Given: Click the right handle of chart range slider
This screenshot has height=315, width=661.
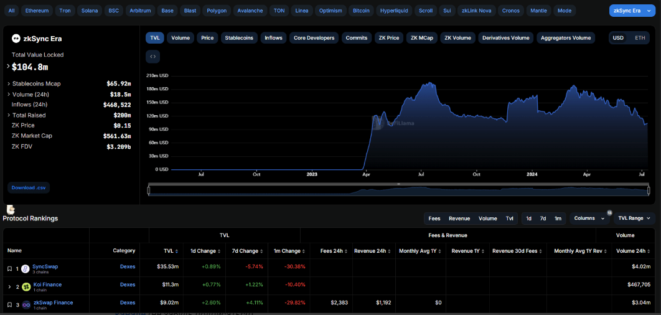Looking at the screenshot, I should point(648,190).
